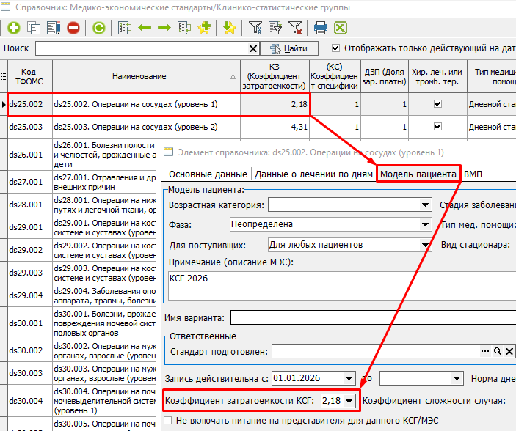Click the red delete record icon
The height and width of the screenshot is (431, 516).
click(x=73, y=29)
